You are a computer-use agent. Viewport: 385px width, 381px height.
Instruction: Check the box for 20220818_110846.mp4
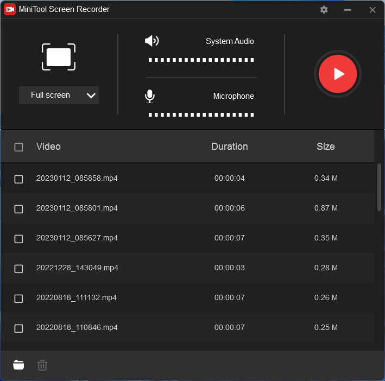tap(18, 328)
